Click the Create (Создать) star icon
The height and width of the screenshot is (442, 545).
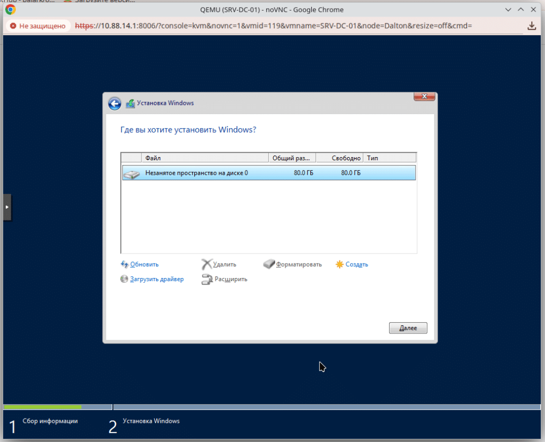(x=340, y=264)
